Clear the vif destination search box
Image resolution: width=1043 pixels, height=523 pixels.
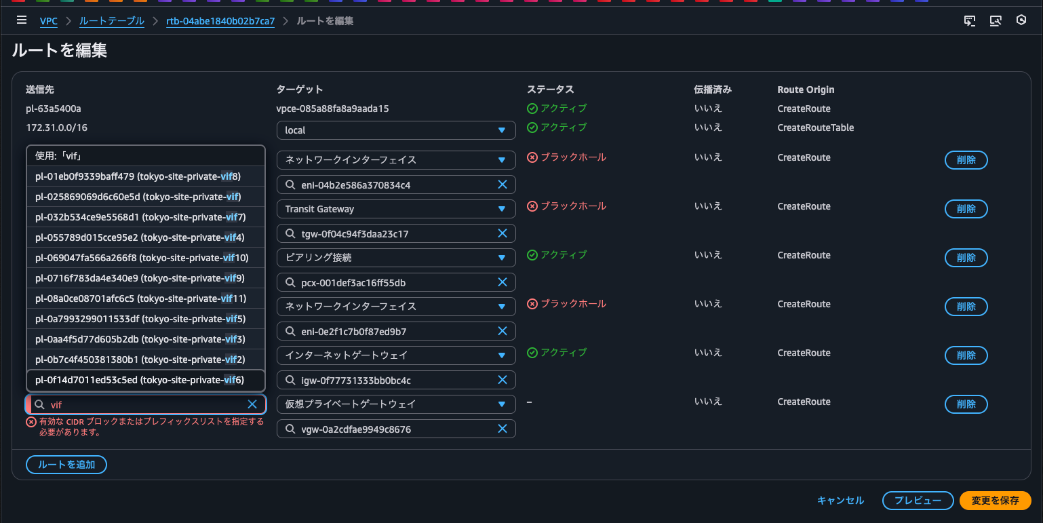point(252,404)
